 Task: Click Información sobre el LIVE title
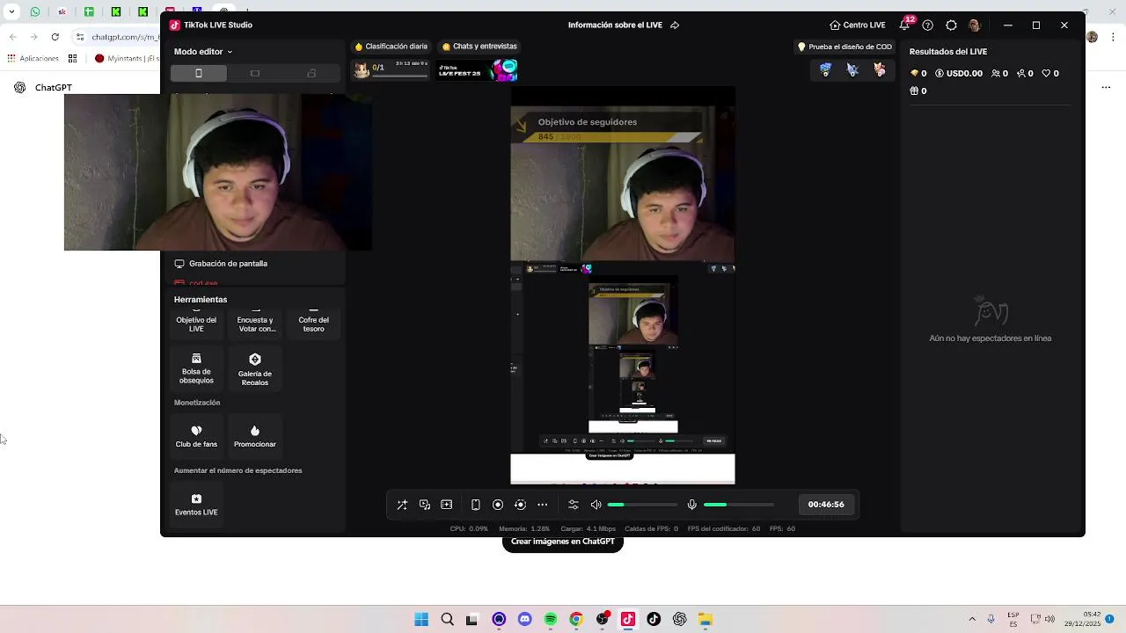click(615, 25)
